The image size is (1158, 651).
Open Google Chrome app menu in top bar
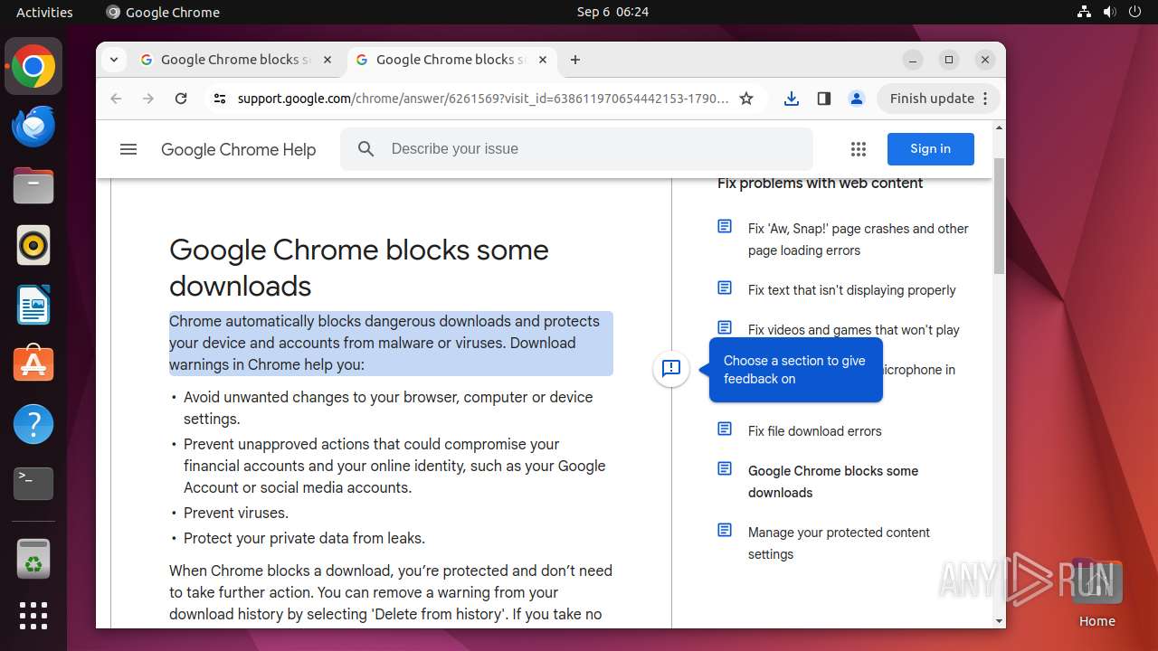point(163,12)
